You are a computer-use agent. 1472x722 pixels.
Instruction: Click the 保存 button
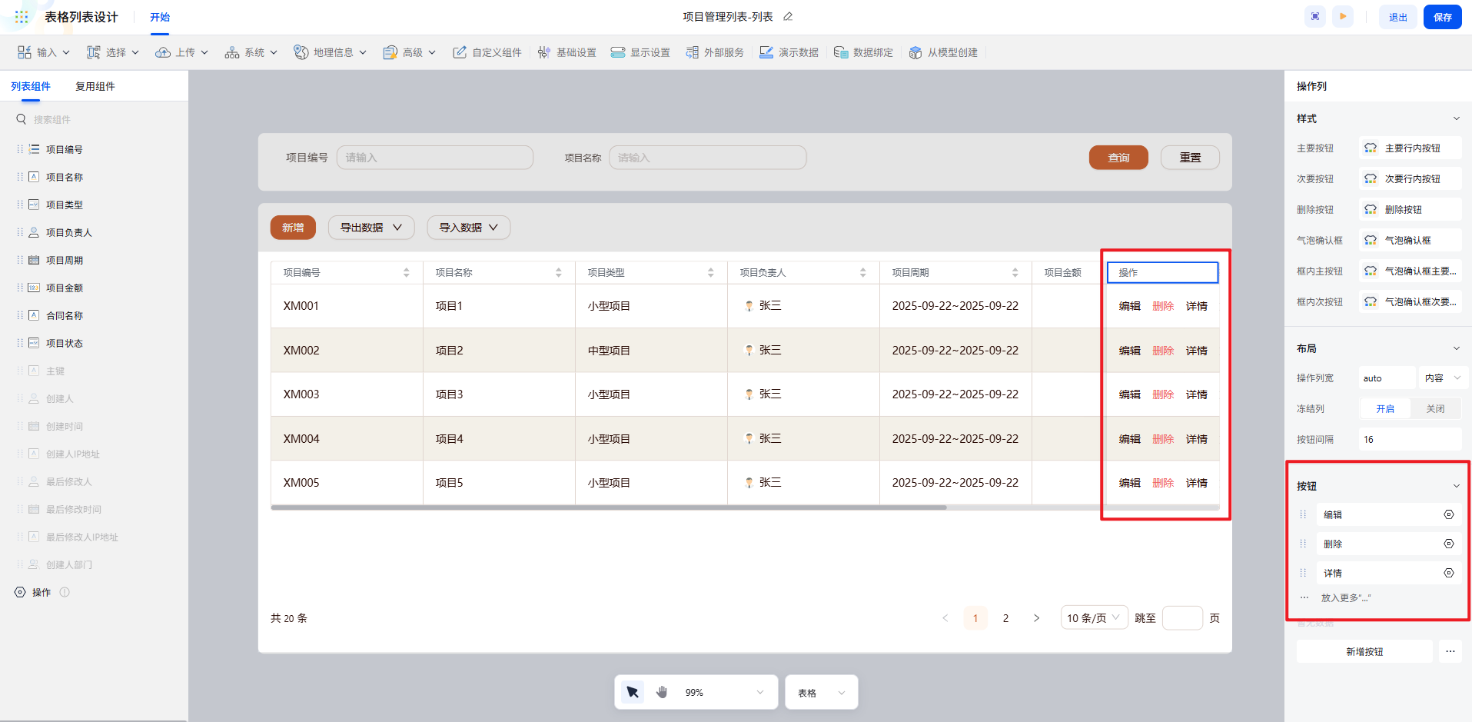[1442, 17]
